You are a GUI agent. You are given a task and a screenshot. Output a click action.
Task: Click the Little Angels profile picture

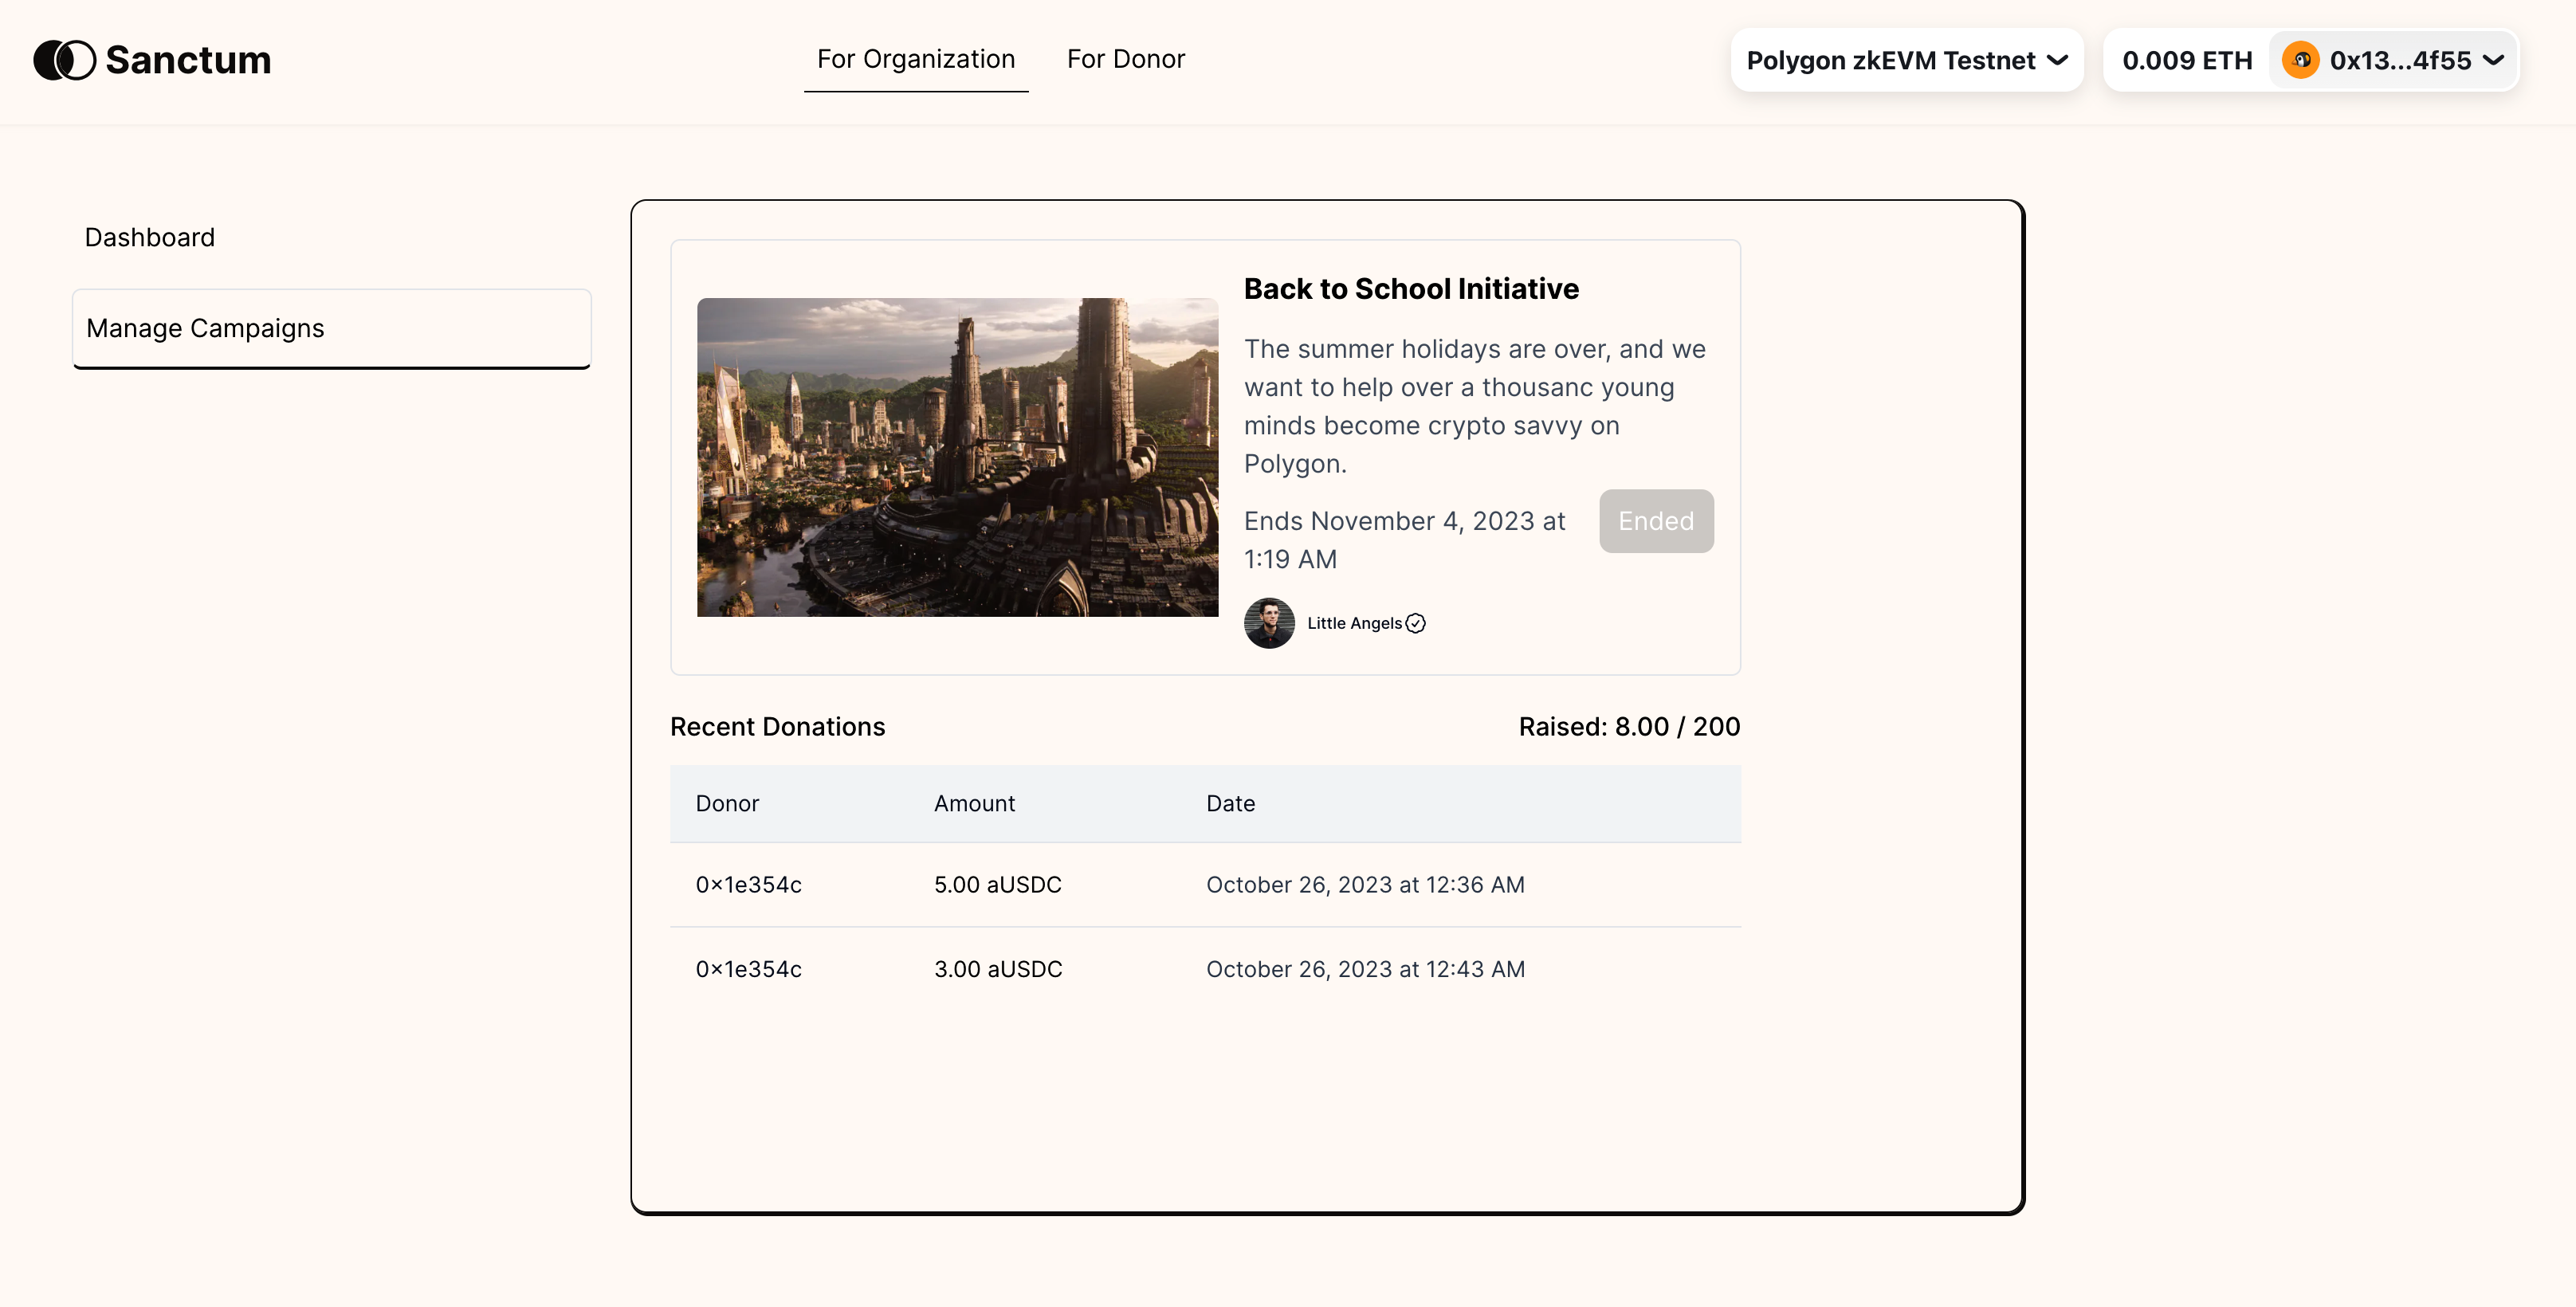coord(1268,622)
